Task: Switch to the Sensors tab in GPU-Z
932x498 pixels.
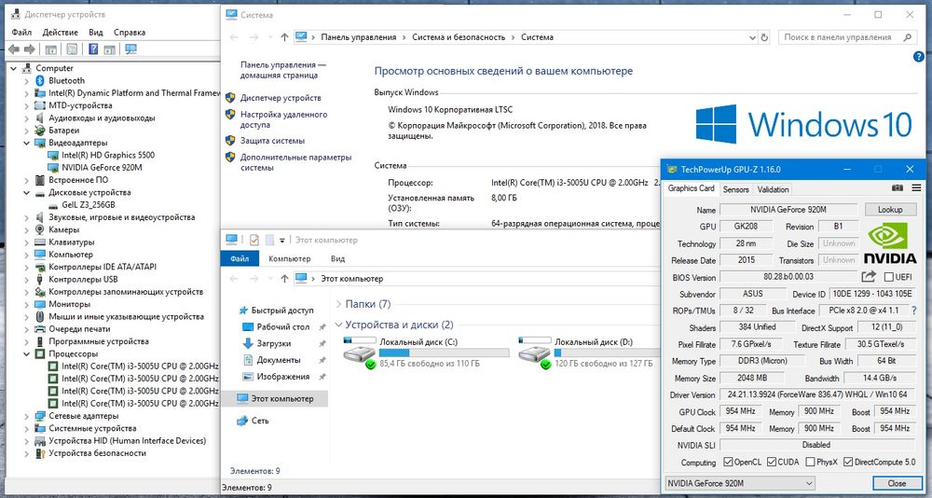Action: point(735,189)
